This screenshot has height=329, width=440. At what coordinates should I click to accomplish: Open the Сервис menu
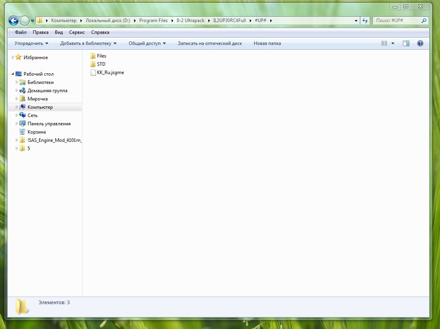click(x=77, y=32)
